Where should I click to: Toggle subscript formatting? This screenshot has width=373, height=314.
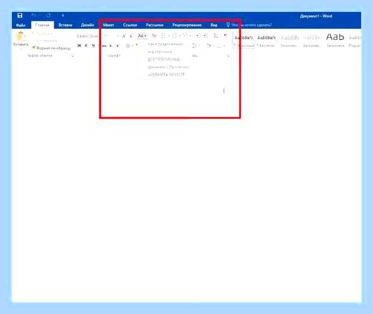tap(111, 46)
